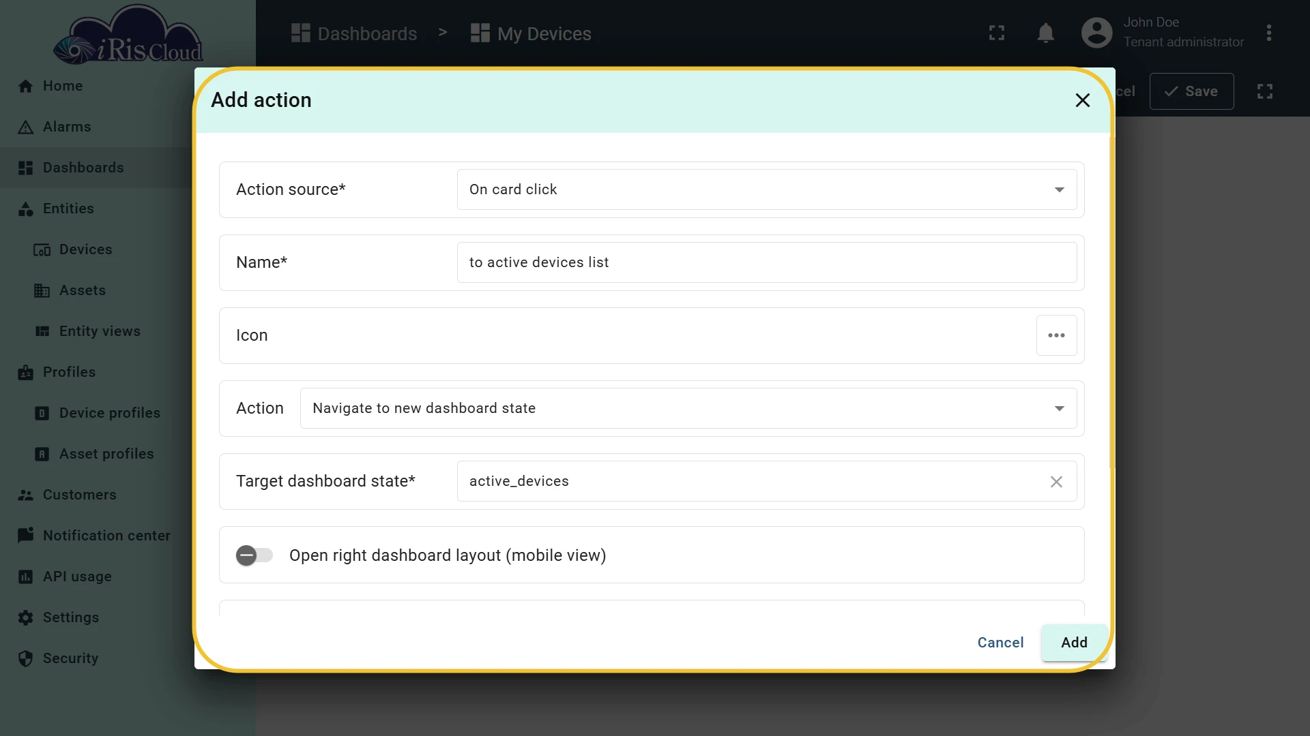Expand dashboard fullscreen icon beside Save
The height and width of the screenshot is (736, 1310).
[1265, 91]
